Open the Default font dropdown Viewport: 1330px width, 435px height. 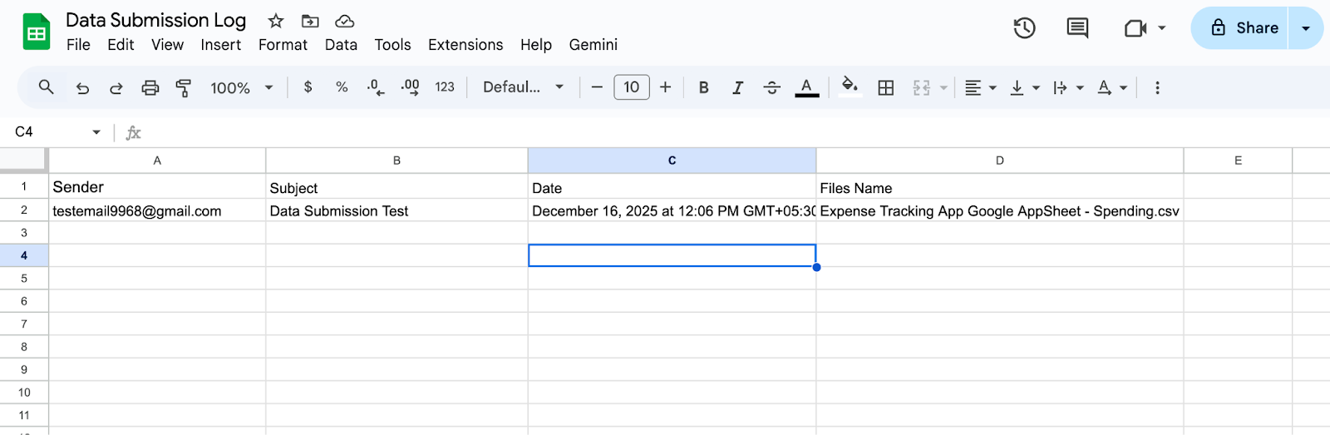[x=523, y=87]
